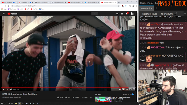
Task: Open the Chrome three-dot menu
Action: click(136, 6)
